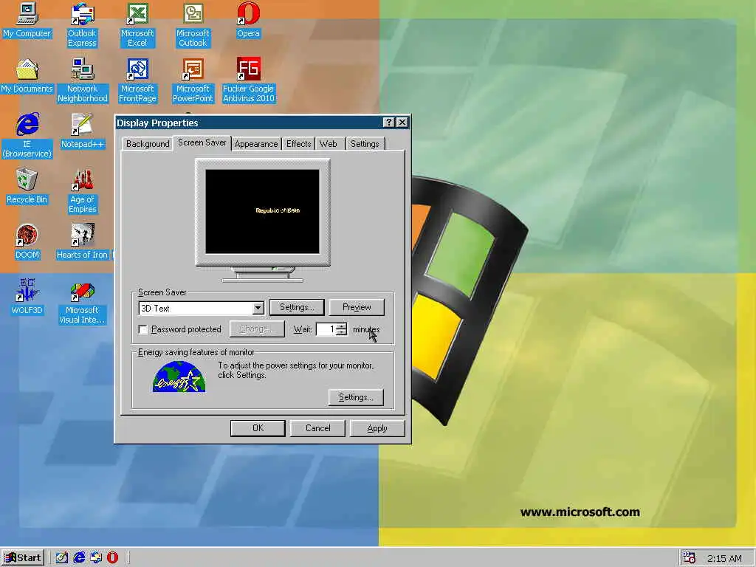
Task: Open energy saving monitor Settings button
Action: (356, 398)
